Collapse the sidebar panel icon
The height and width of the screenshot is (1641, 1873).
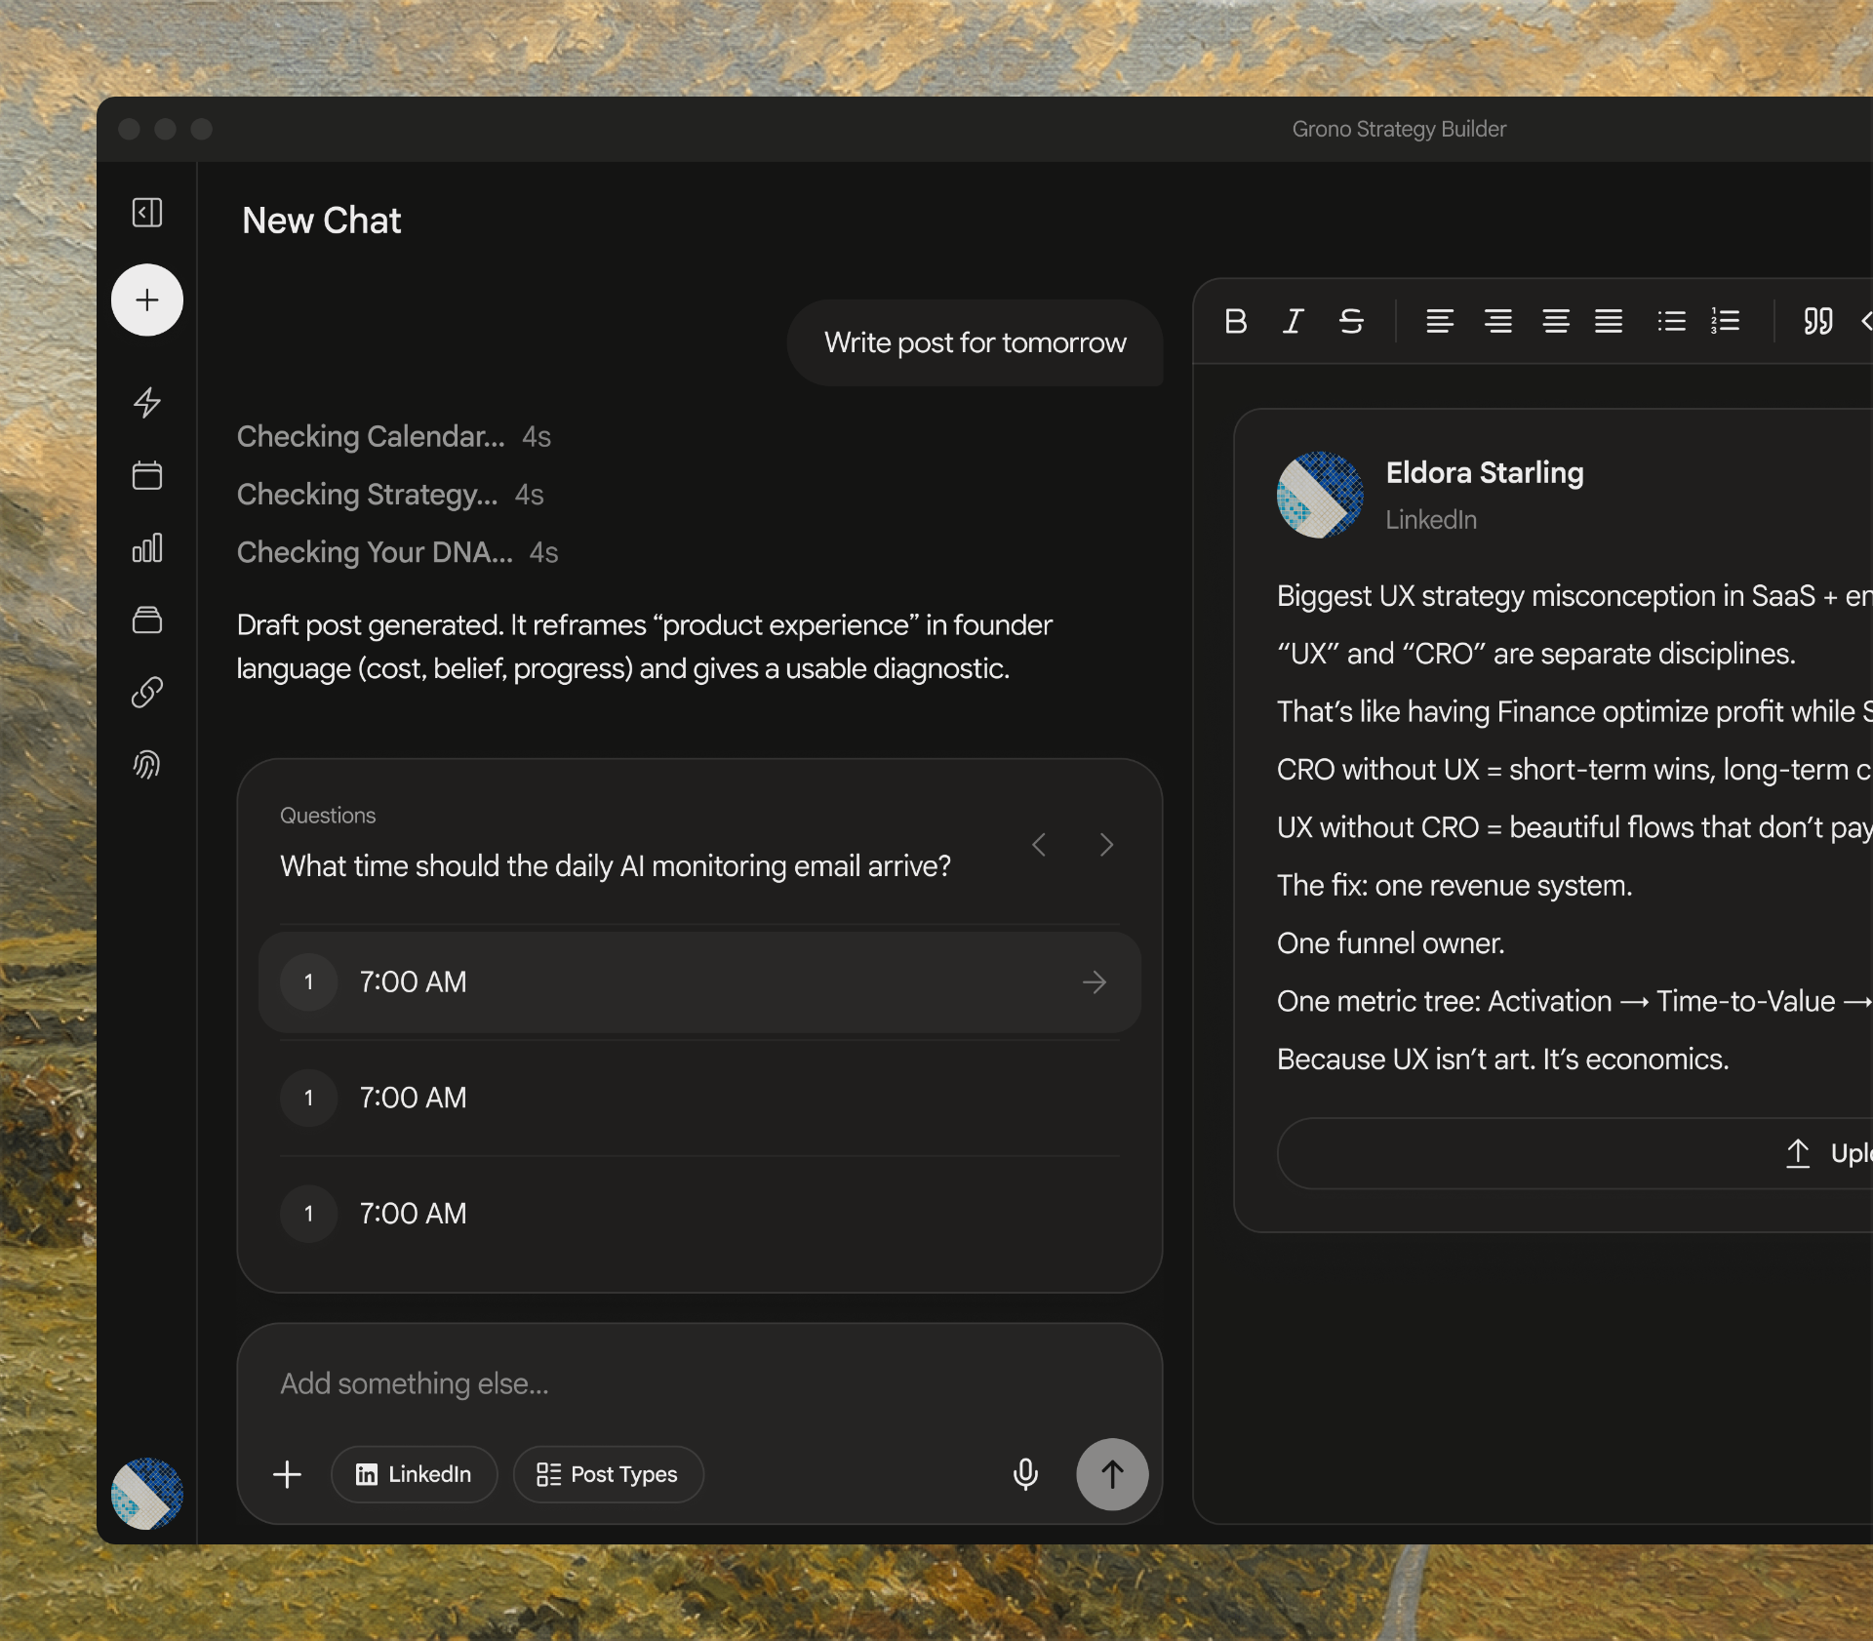pos(147,213)
